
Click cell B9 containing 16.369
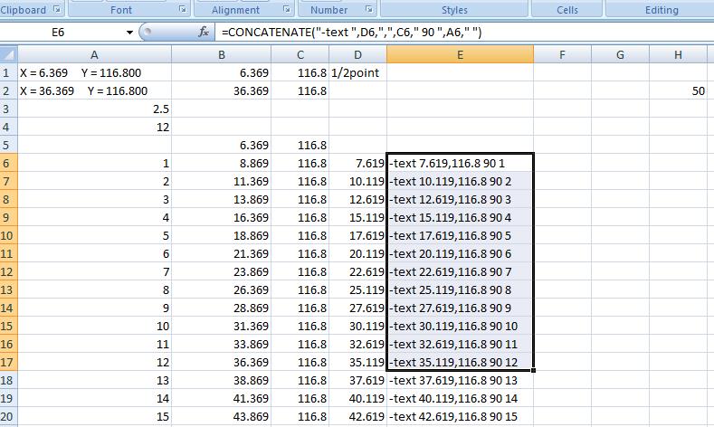pos(222,217)
